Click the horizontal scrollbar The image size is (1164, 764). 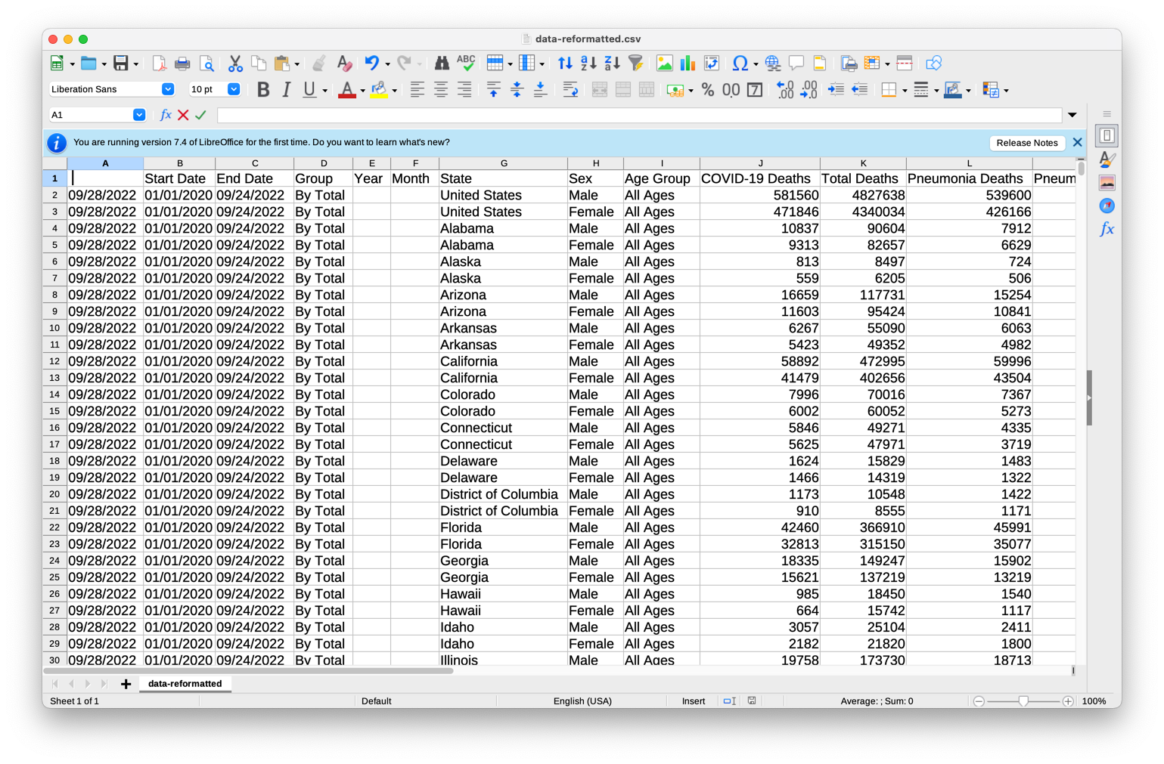(248, 670)
